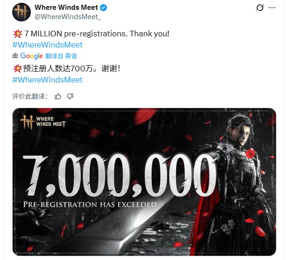Open the 7,000,000 pre-registration image
The image size is (291, 260).
144,182
